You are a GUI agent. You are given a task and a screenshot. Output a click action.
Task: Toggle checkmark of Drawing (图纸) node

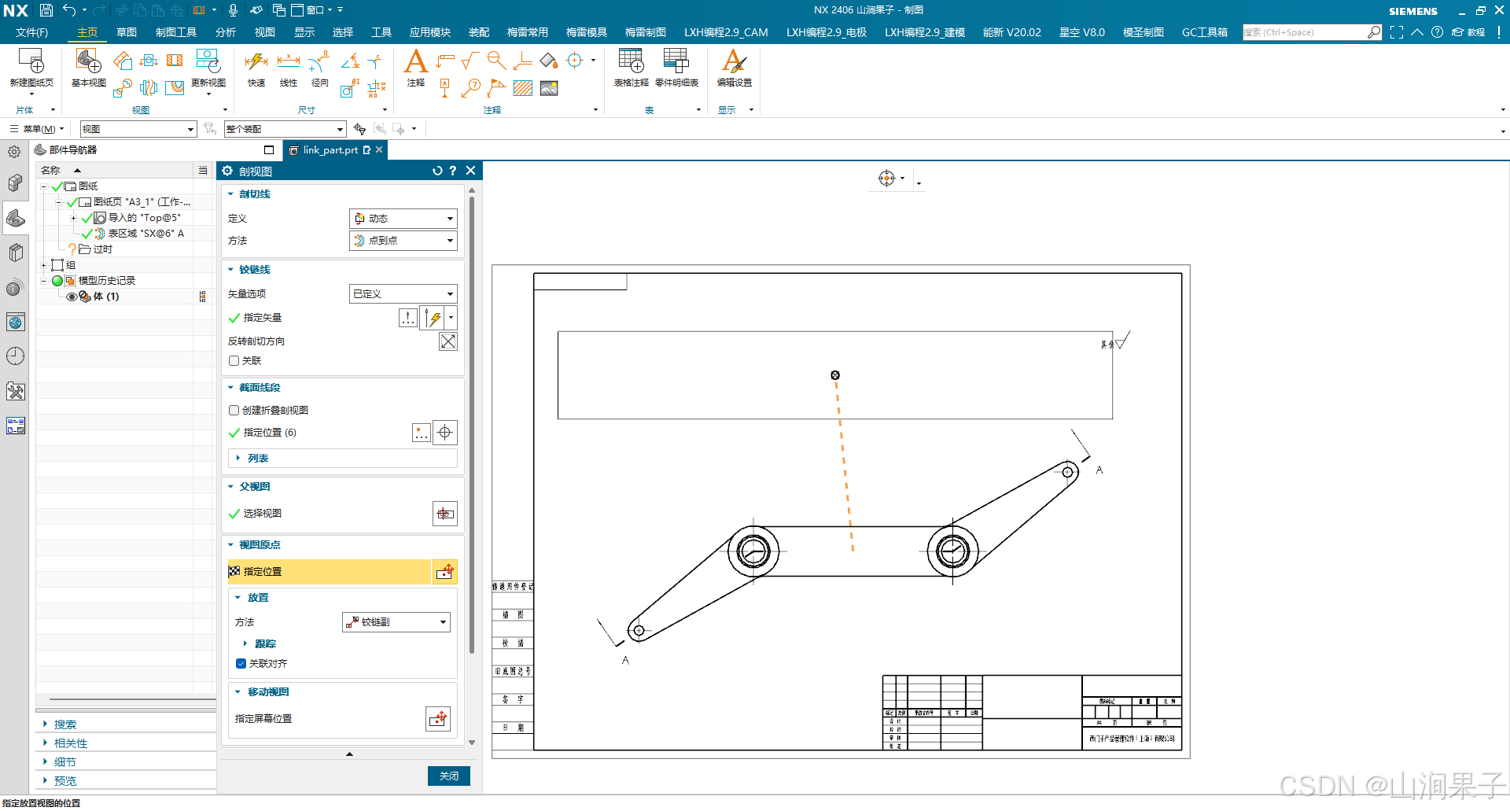click(x=57, y=186)
